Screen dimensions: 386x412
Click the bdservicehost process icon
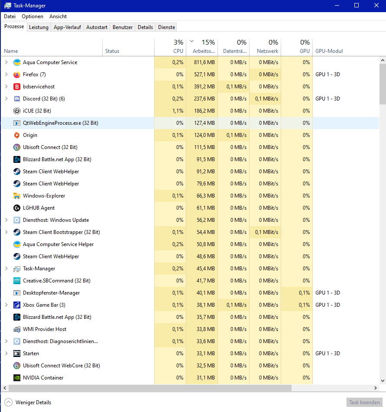click(17, 87)
